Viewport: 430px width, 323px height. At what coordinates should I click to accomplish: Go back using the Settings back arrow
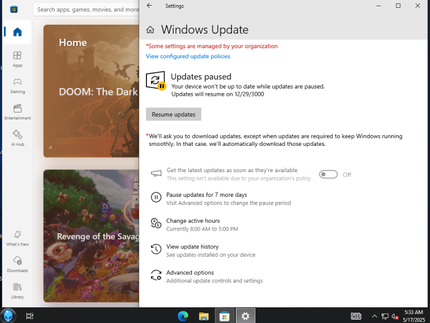(149, 6)
